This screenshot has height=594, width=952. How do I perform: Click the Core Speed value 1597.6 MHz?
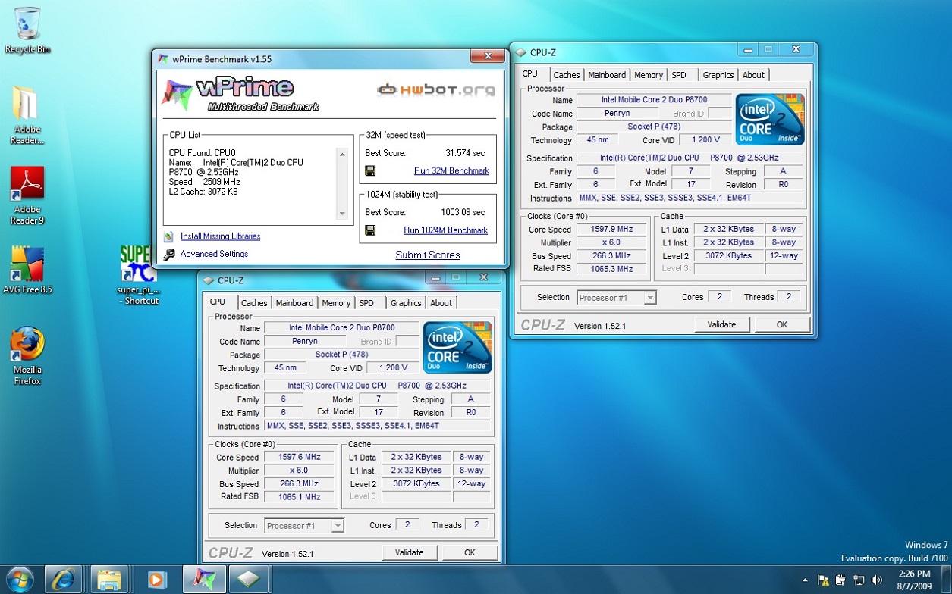pos(300,458)
